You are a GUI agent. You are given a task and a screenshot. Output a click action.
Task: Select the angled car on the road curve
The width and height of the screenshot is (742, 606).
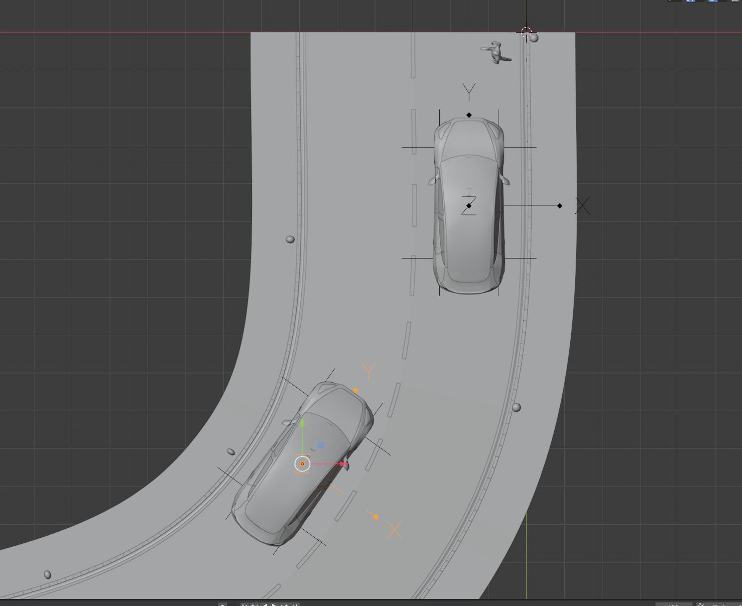point(303,464)
